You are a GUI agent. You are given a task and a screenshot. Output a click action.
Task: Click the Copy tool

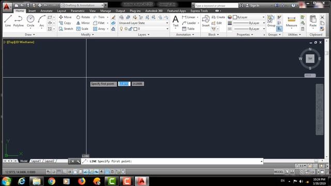65,23
